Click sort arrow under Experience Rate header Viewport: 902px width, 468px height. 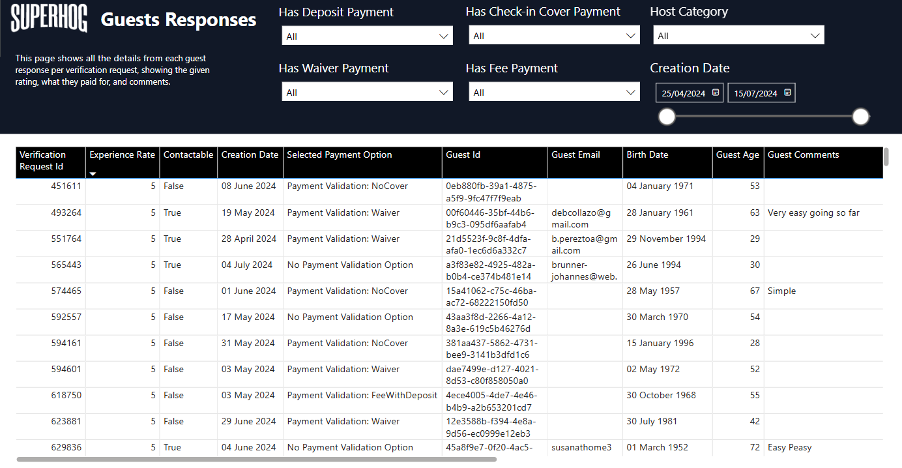pos(93,173)
